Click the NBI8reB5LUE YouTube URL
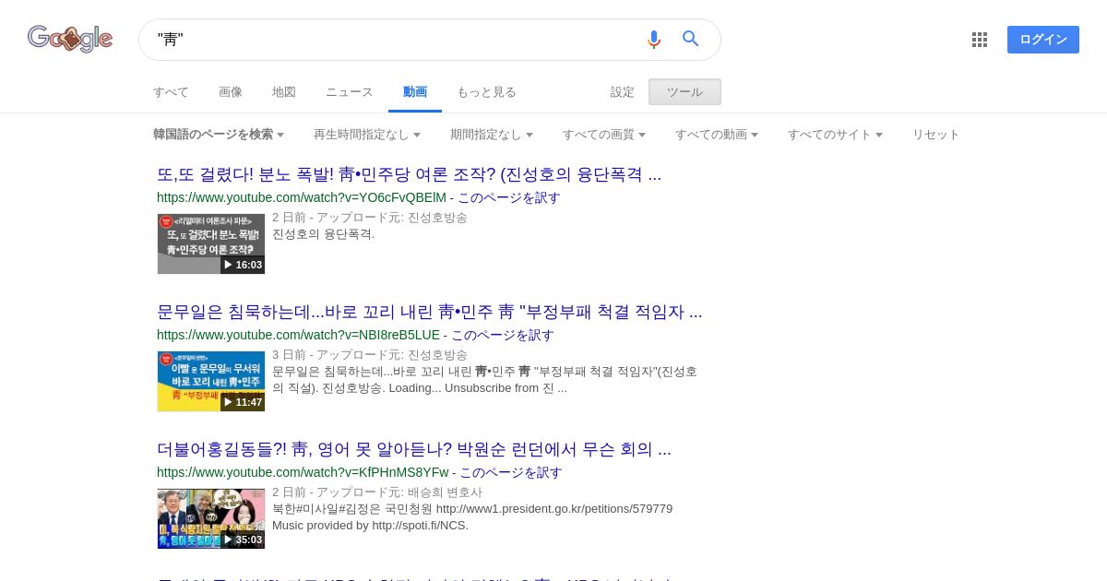The image size is (1107, 581). coord(298,335)
